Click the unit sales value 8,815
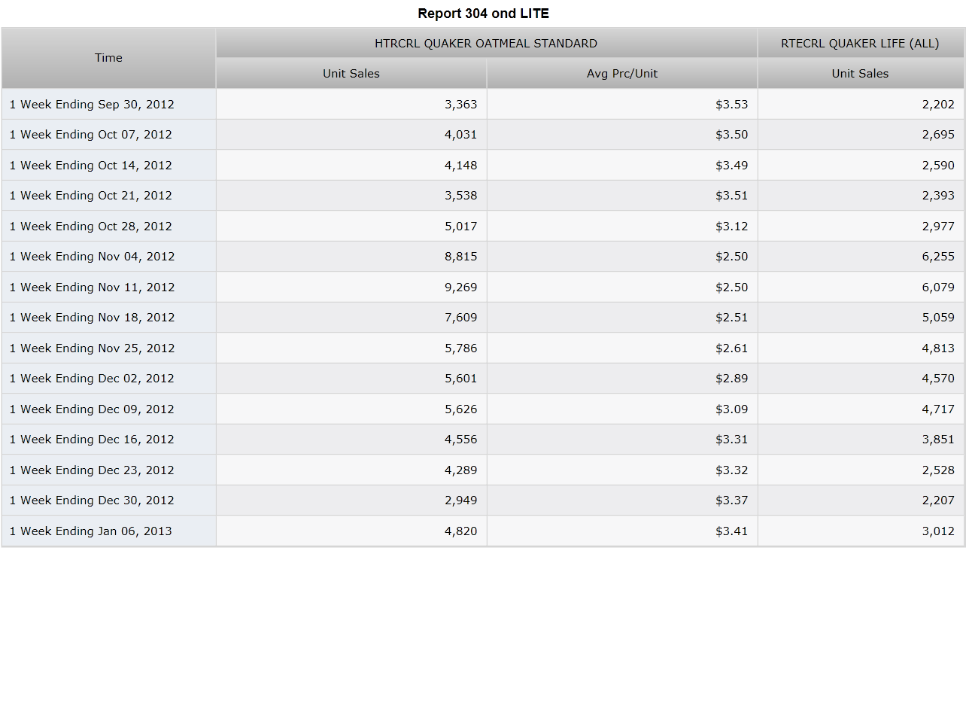966x712 pixels. (461, 257)
